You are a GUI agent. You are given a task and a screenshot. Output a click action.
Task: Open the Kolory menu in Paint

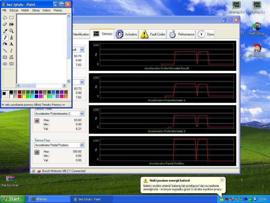(x=47, y=10)
